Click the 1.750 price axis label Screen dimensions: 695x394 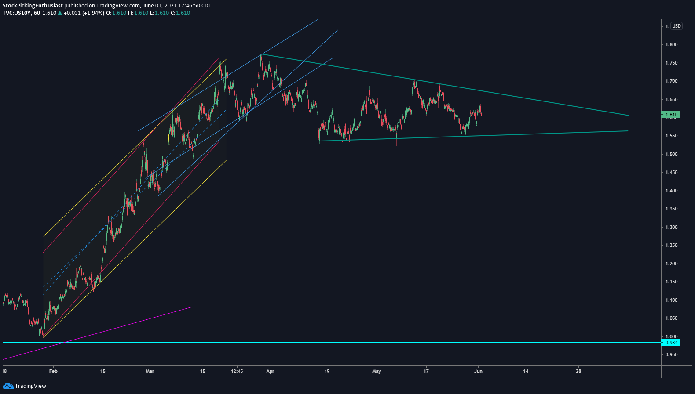pyautogui.click(x=671, y=63)
